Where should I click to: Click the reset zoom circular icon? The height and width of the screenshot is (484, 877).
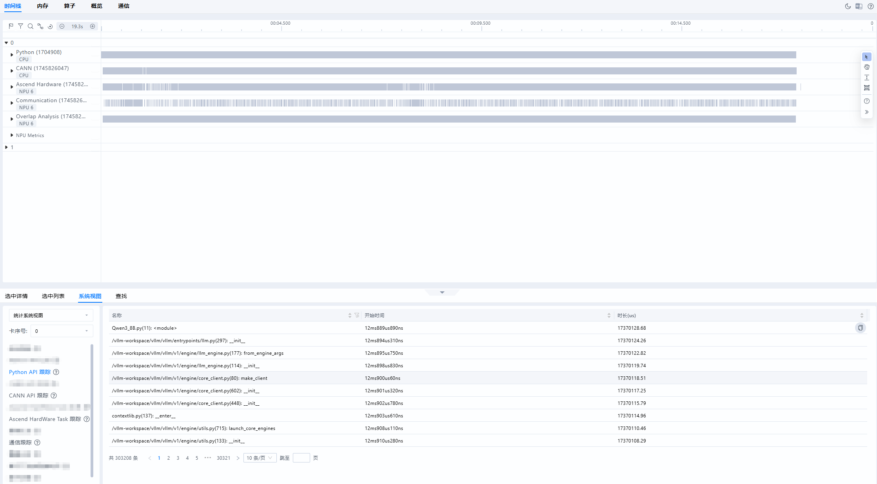click(x=50, y=27)
